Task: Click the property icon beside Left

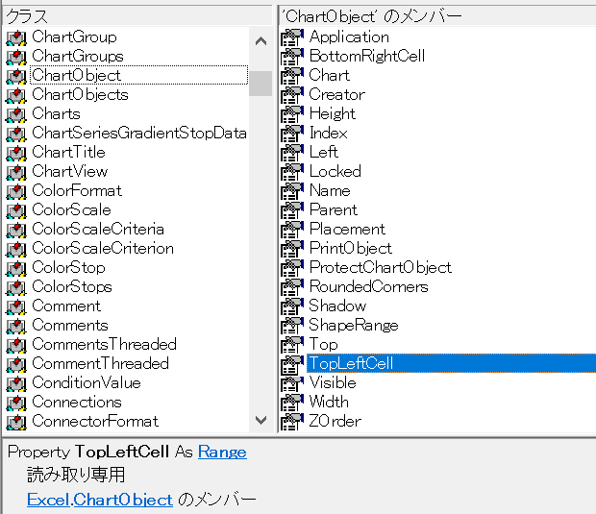Action: click(292, 153)
